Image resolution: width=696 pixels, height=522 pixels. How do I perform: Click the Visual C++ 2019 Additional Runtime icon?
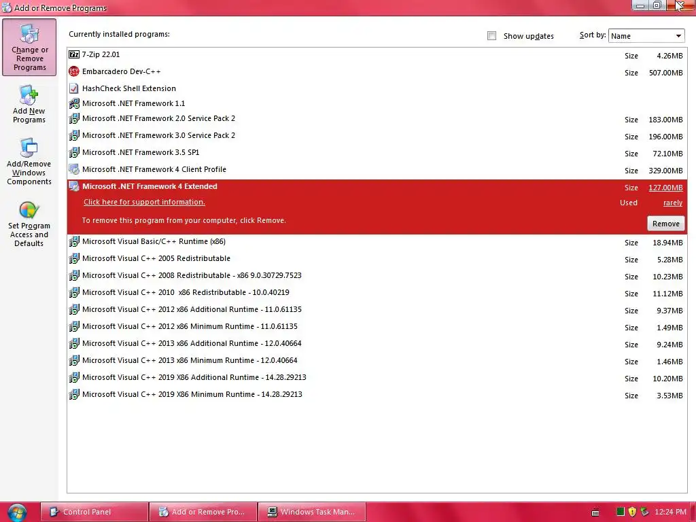coord(74,377)
